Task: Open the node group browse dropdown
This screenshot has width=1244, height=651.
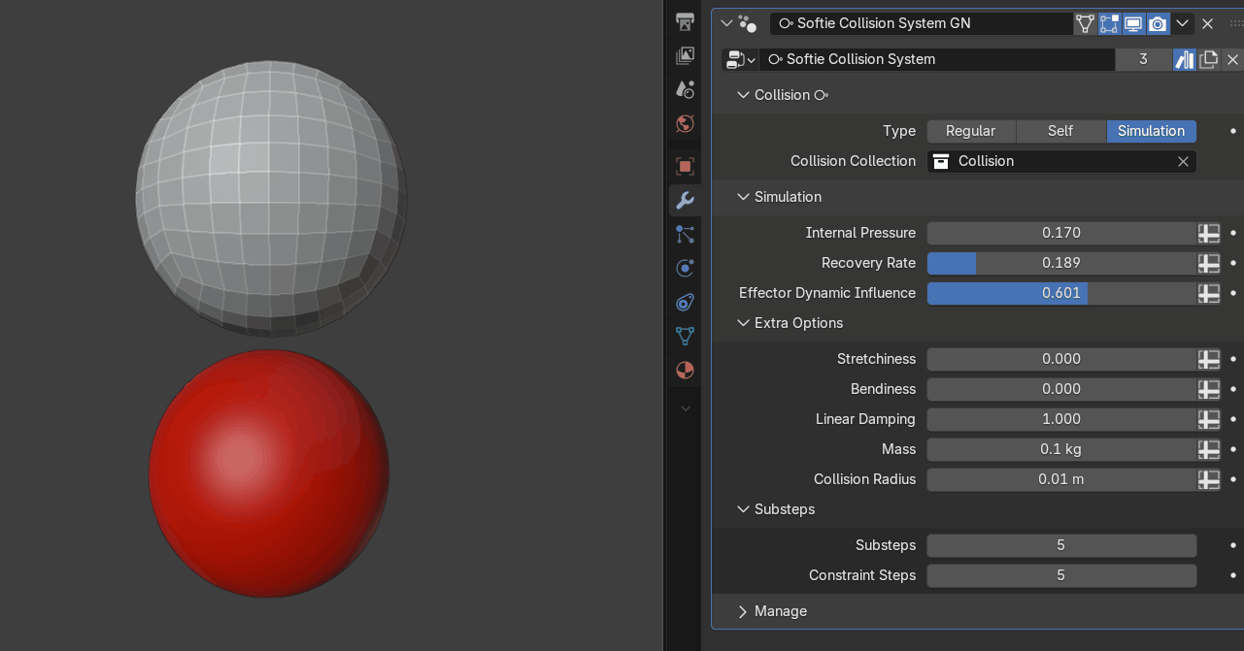Action: 740,59
